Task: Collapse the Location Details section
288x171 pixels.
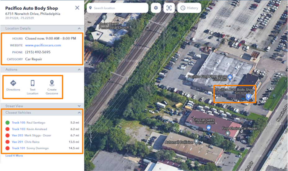Action: pyautogui.click(x=79, y=29)
